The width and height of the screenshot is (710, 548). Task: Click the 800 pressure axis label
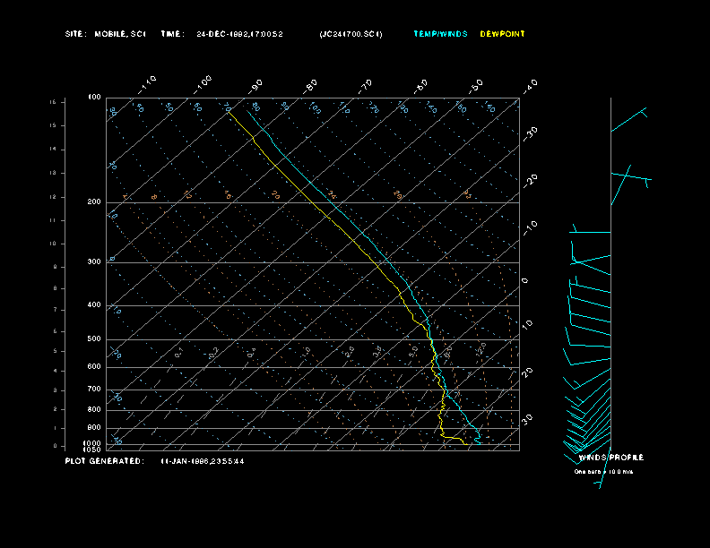[x=94, y=409]
